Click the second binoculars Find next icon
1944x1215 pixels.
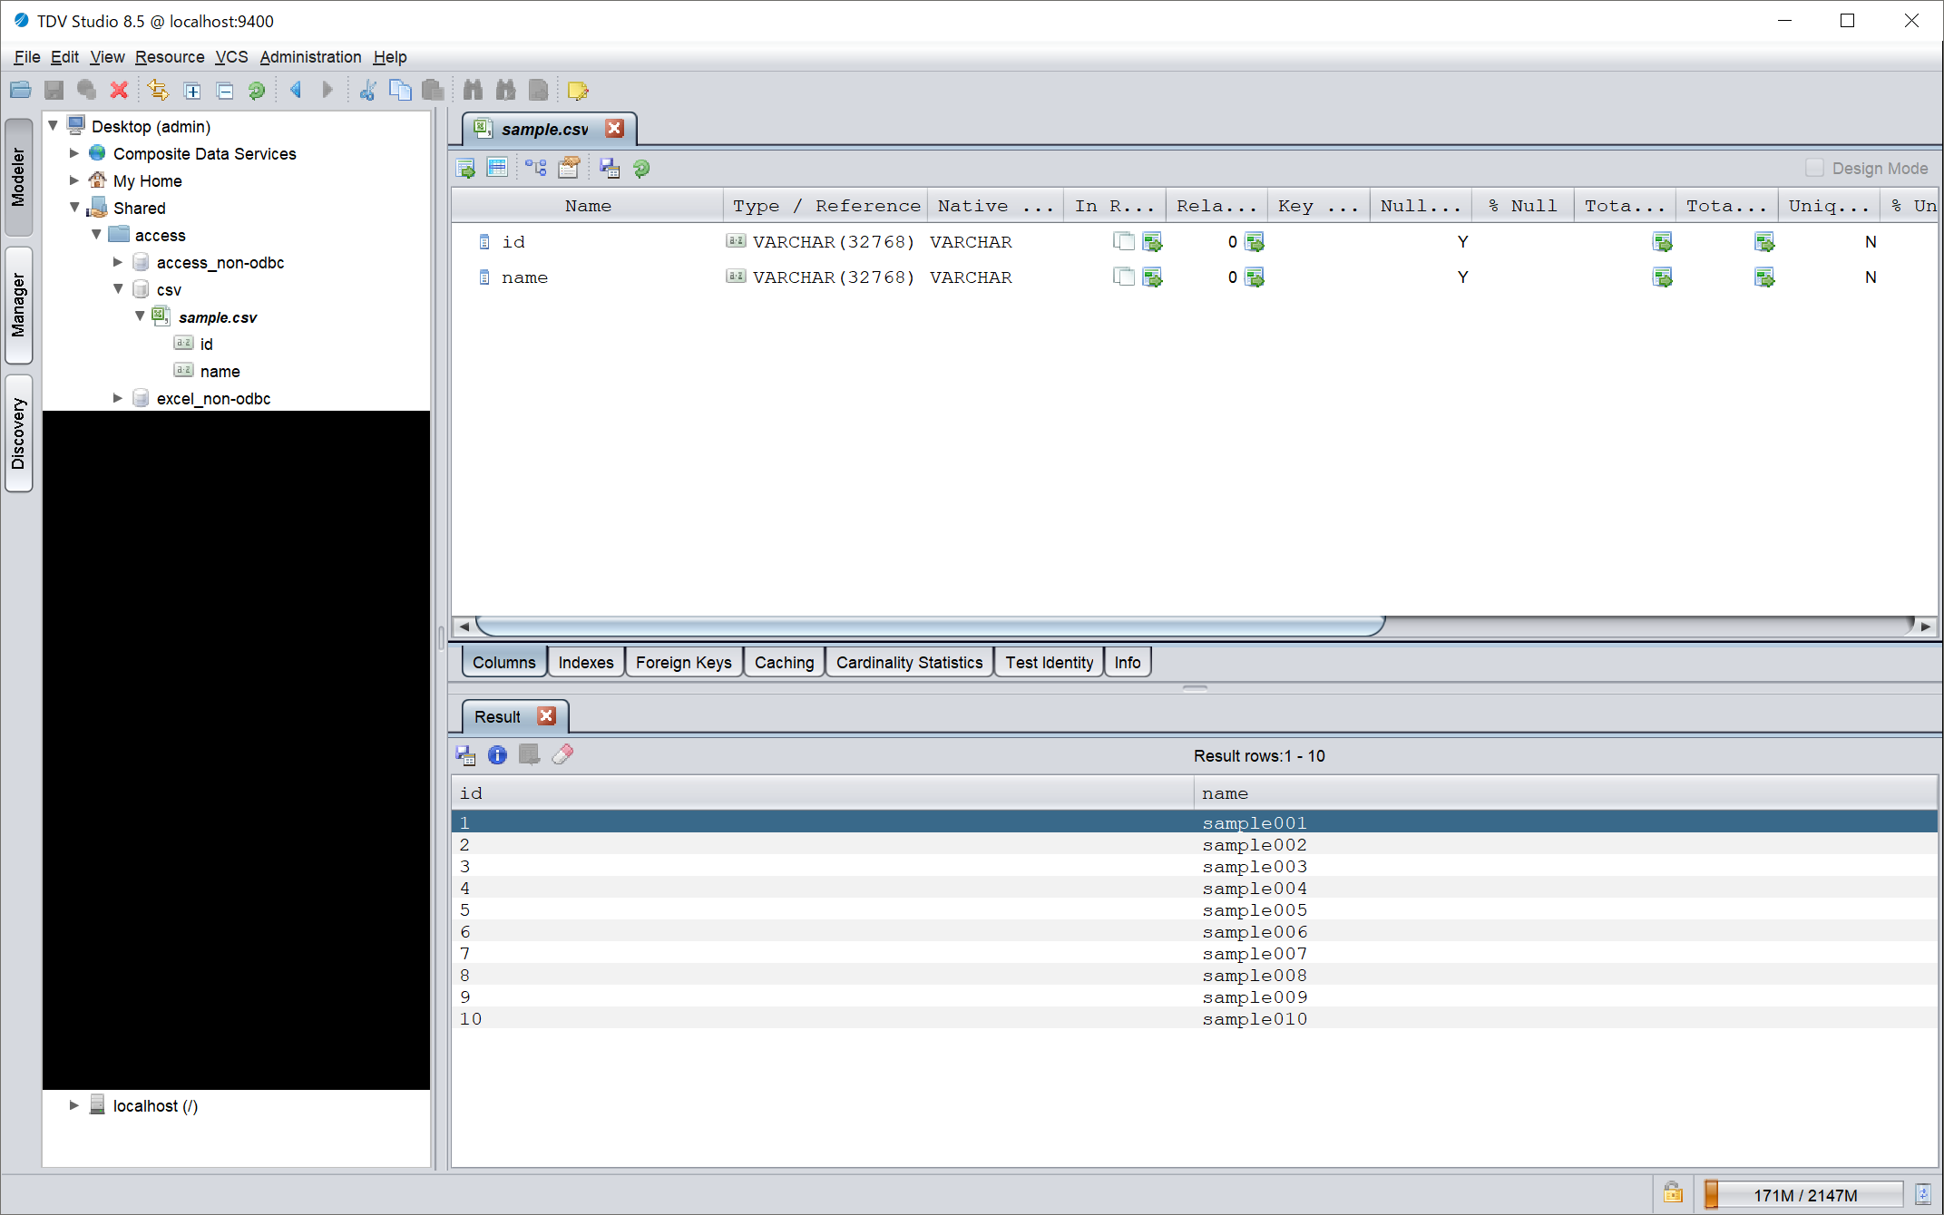coord(505,90)
